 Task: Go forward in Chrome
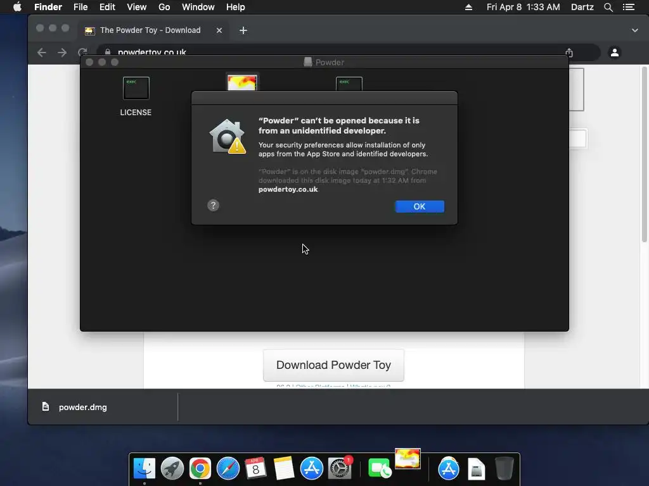point(62,53)
